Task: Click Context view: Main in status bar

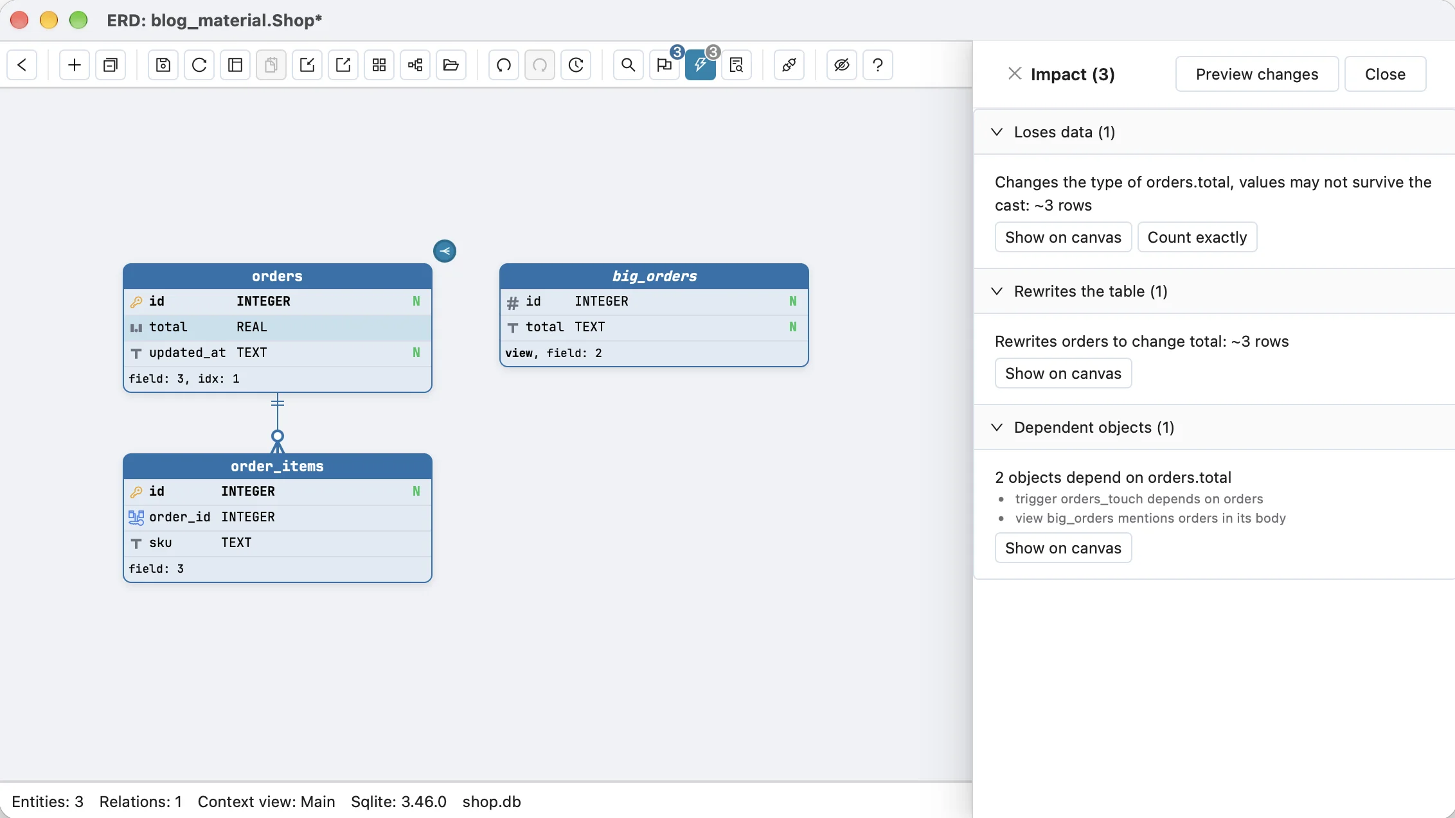Action: click(266, 801)
